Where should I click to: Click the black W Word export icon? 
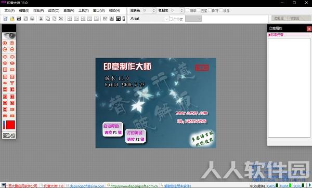click(x=118, y=19)
